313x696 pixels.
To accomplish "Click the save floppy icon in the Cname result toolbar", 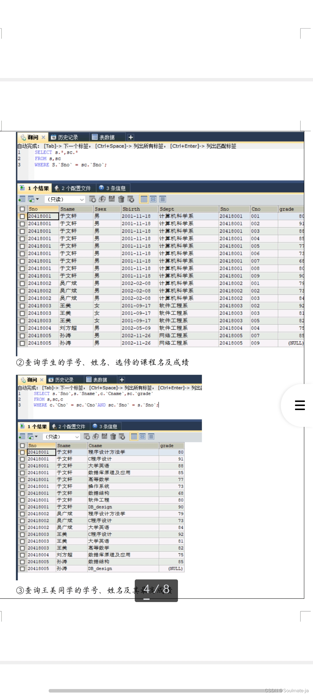I will (104, 436).
